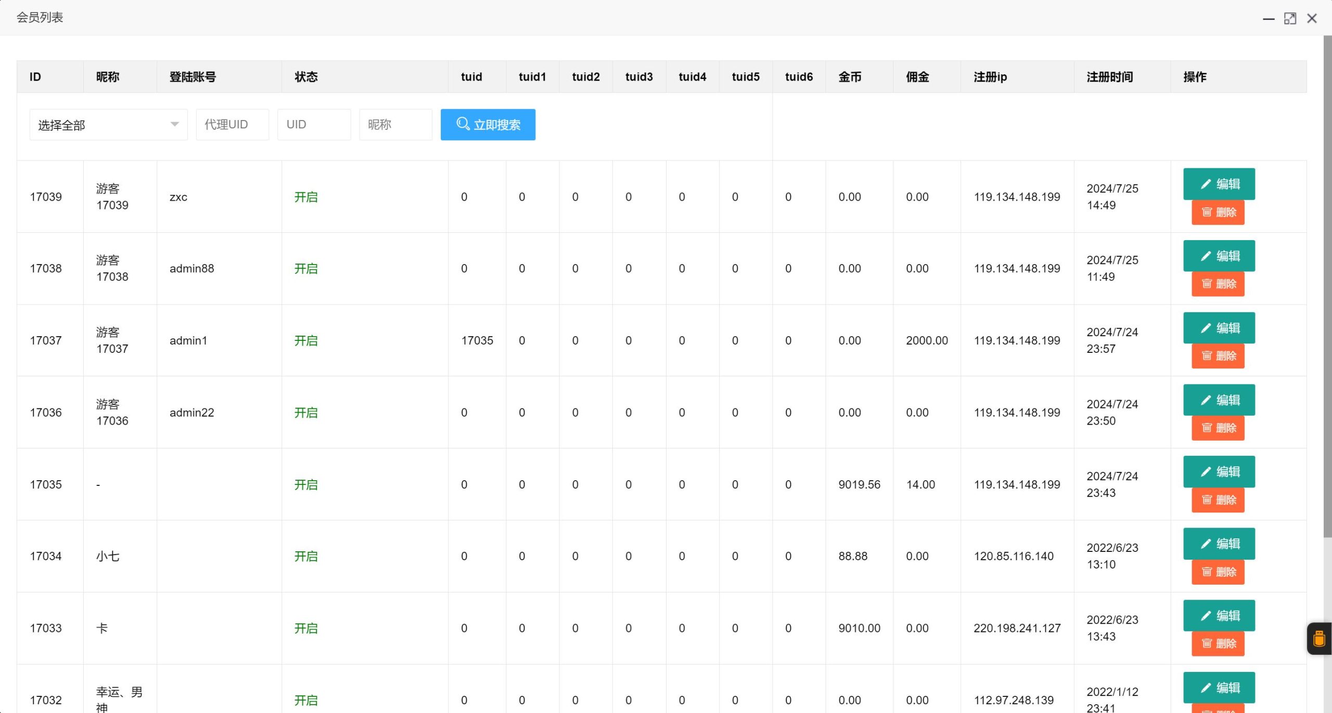Toggle 开启 status for admin1 row
This screenshot has width=1332, height=713.
pos(306,341)
